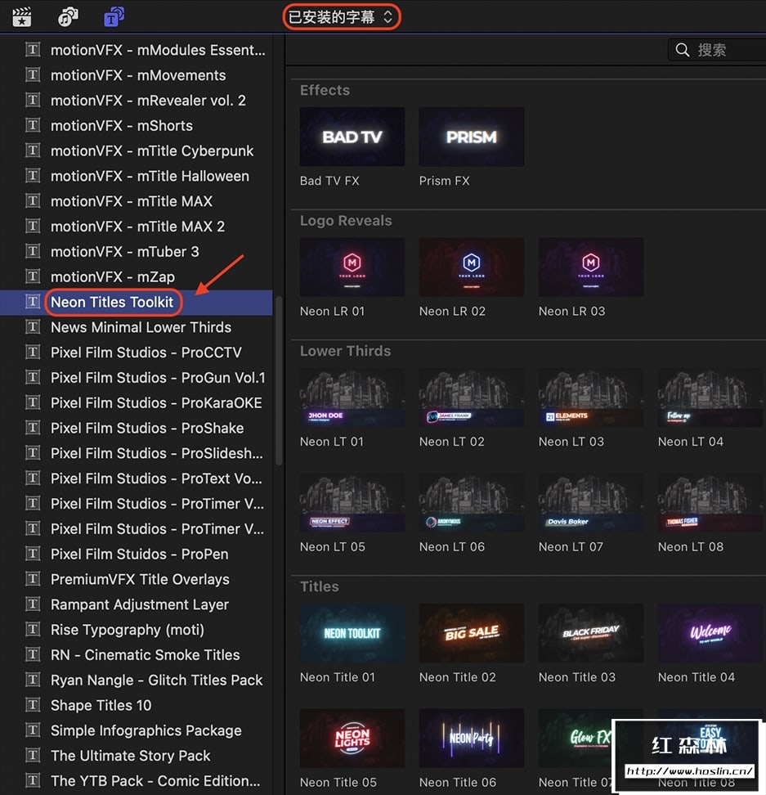Click the T icon beside Pixel Film Studios - ProKaraOKE
The height and width of the screenshot is (795, 766).
(33, 402)
